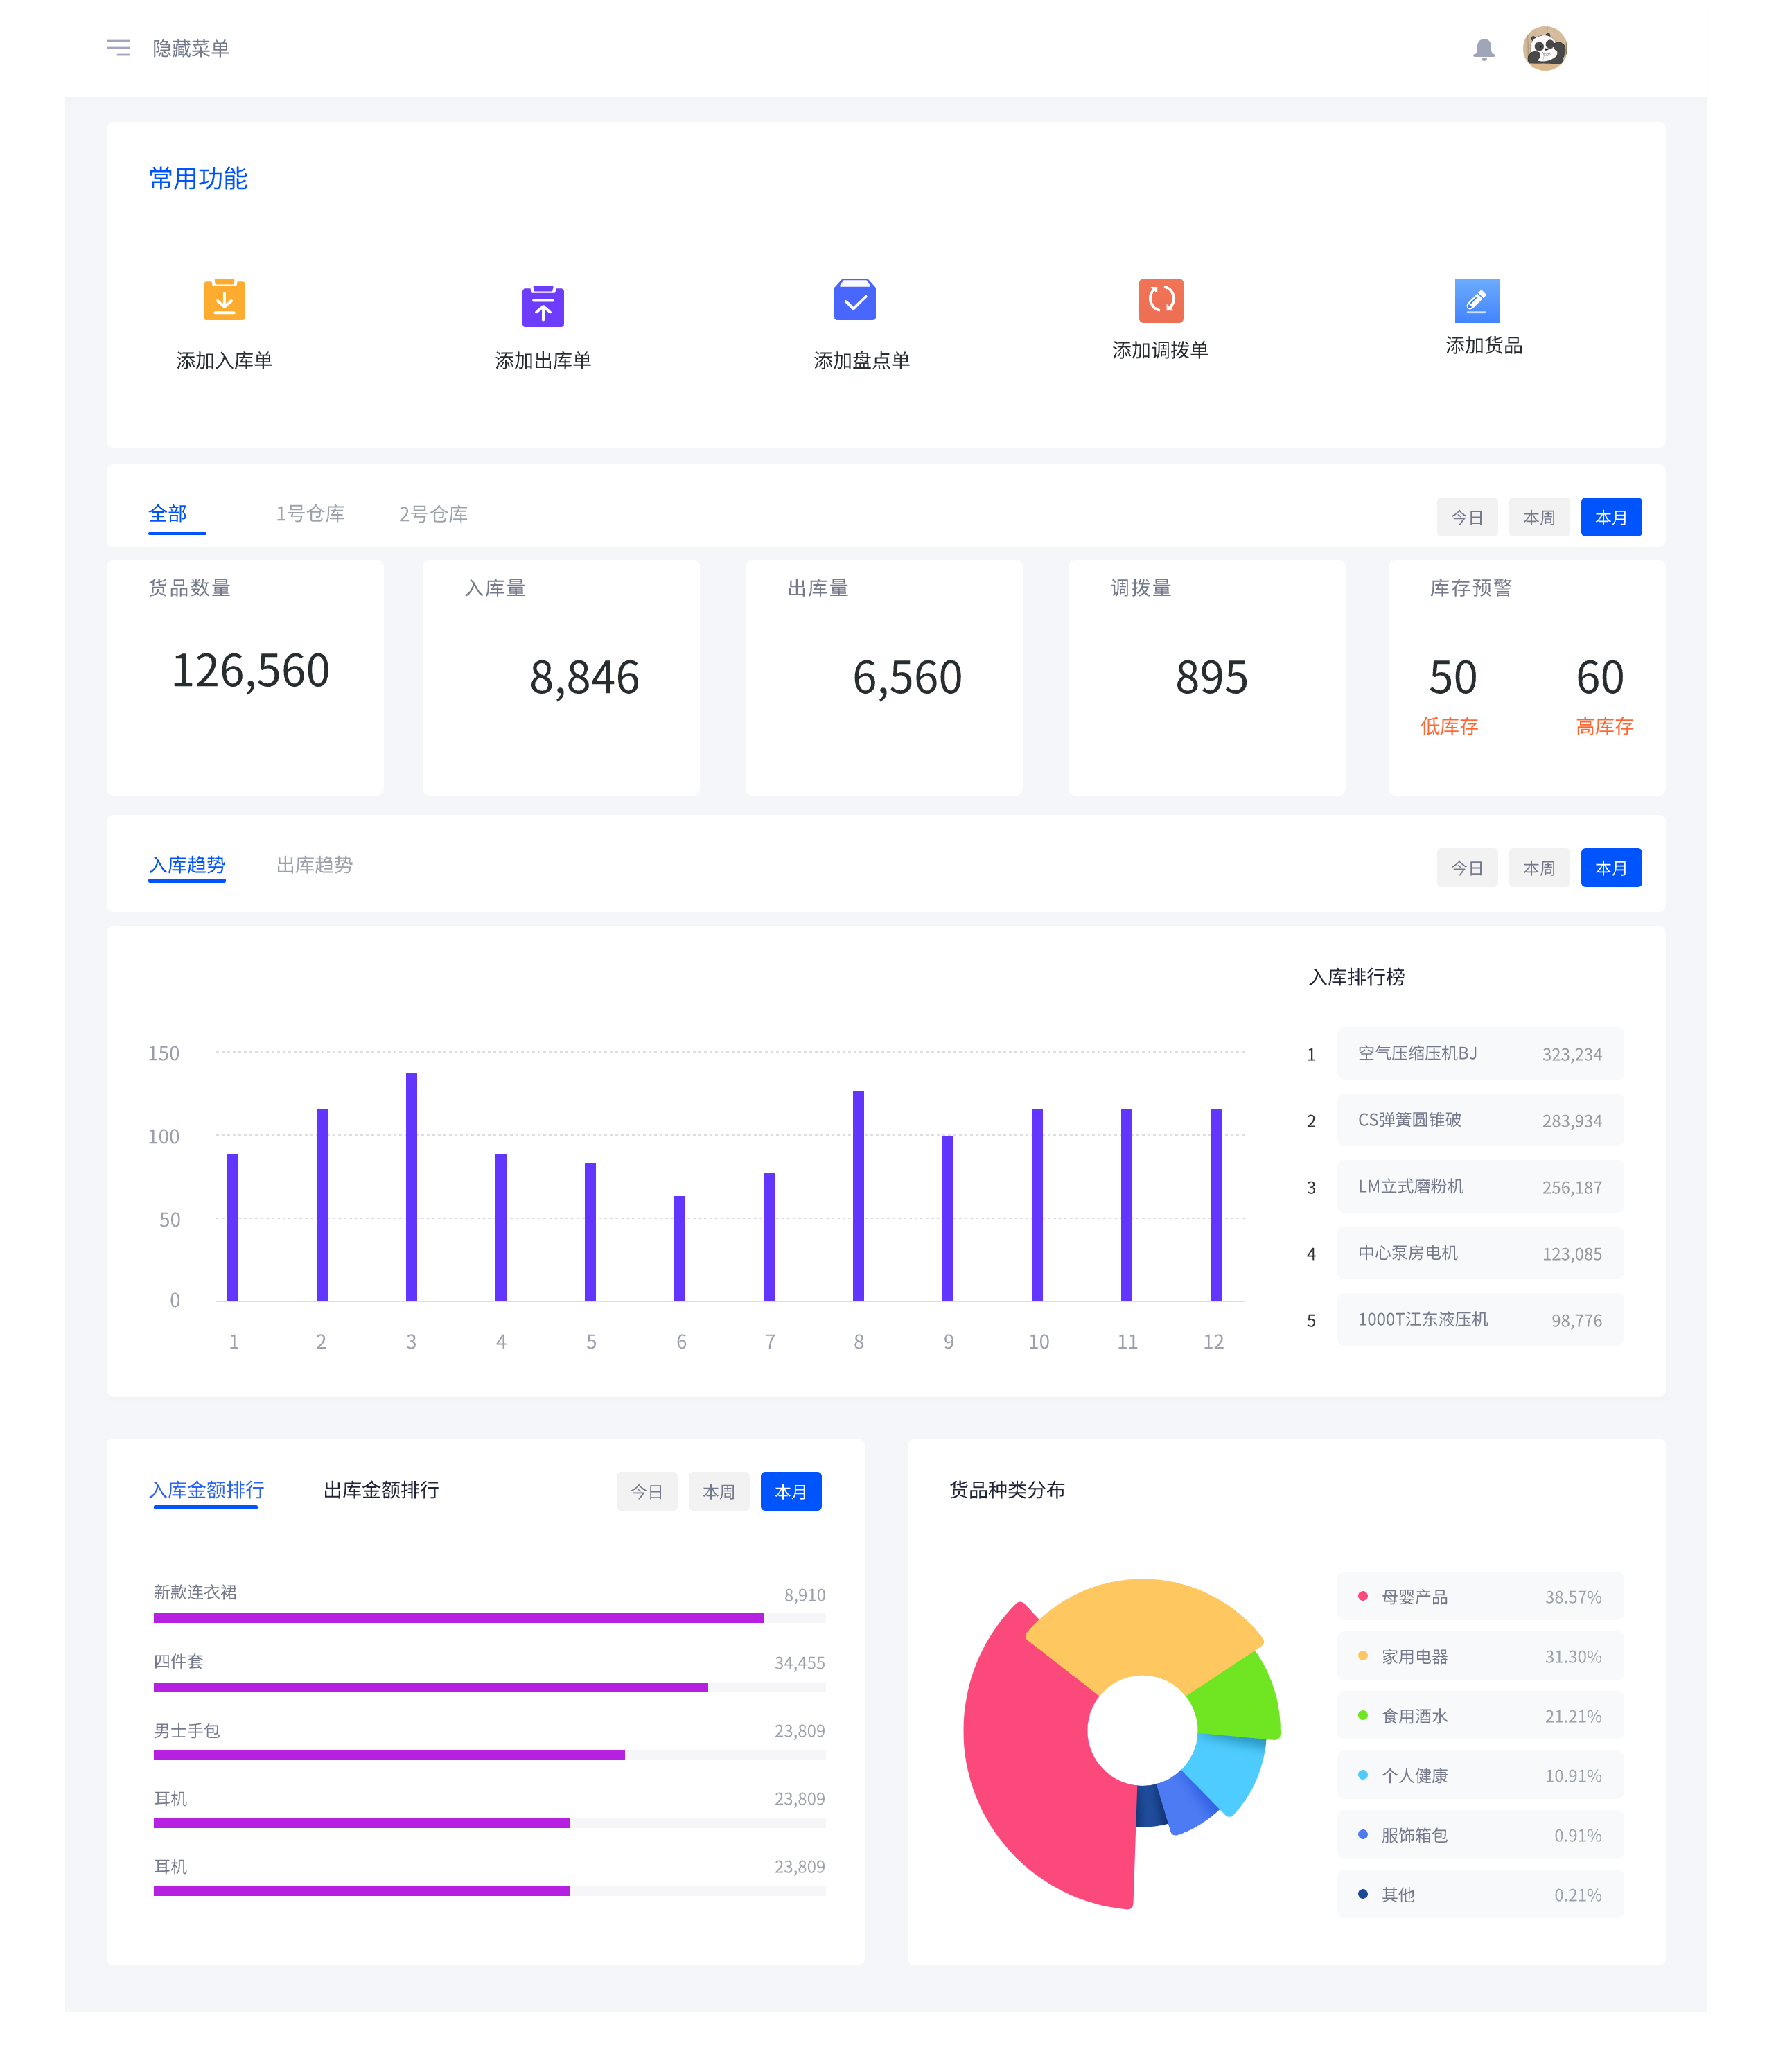Open the notification bell

pyautogui.click(x=1483, y=49)
